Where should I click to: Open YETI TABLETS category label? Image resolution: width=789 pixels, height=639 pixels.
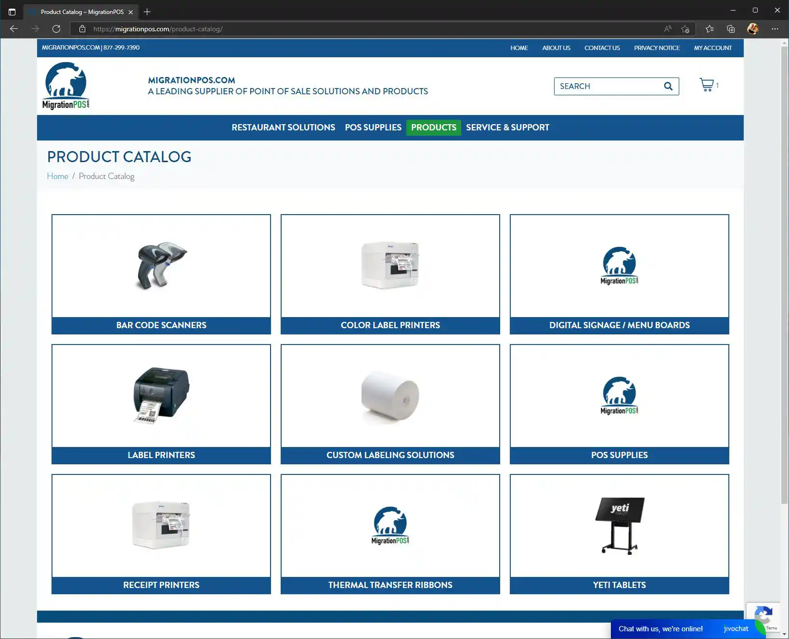click(x=620, y=585)
